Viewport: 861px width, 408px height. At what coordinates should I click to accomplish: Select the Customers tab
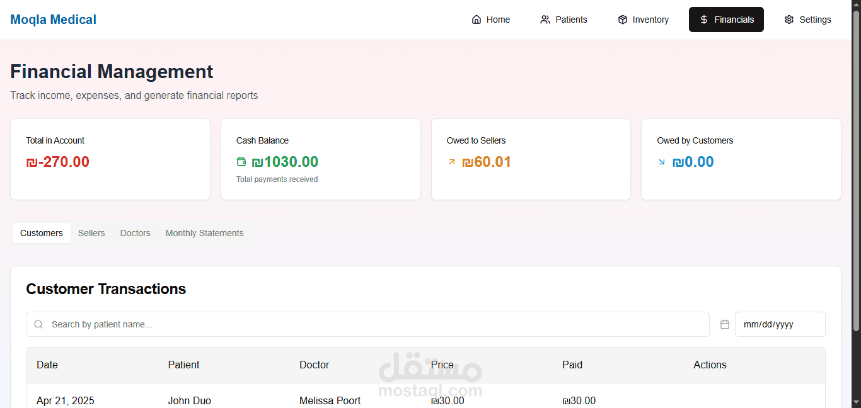click(42, 233)
